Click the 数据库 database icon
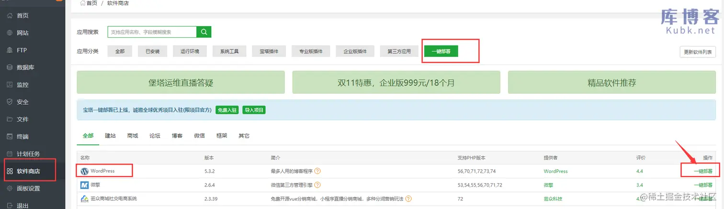Screen dimensions: 724x209 [x=10, y=67]
